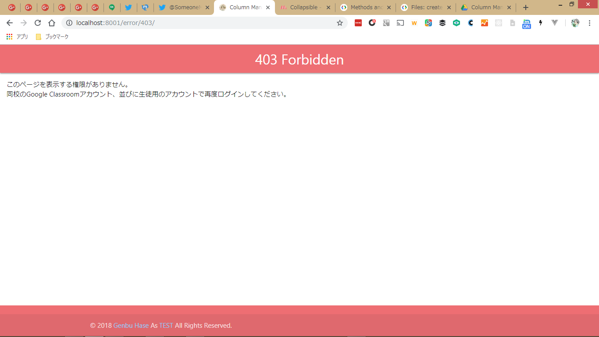Open a new browser tab
This screenshot has height=337, width=599.
point(526,7)
